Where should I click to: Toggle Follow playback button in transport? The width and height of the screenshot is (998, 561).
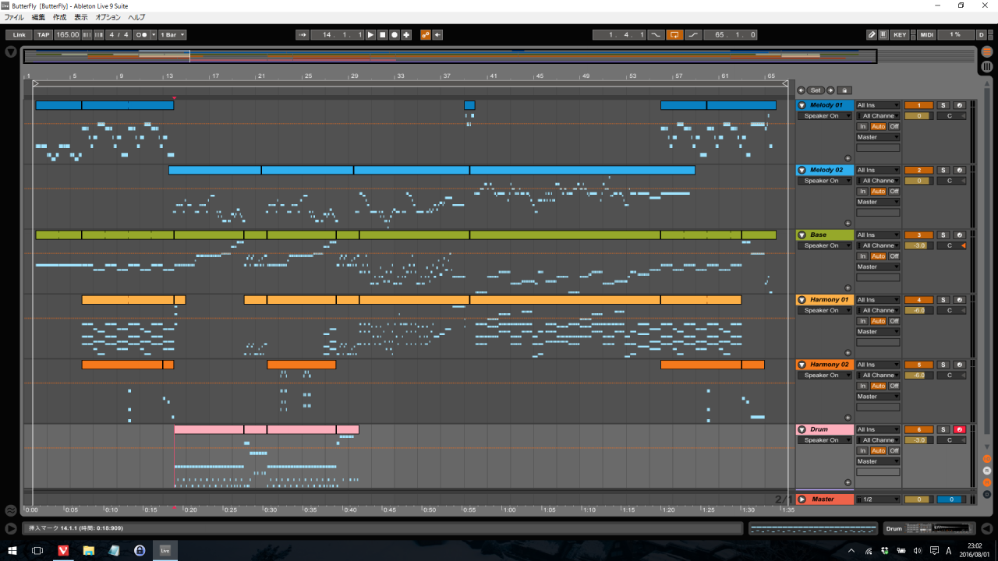(303, 35)
